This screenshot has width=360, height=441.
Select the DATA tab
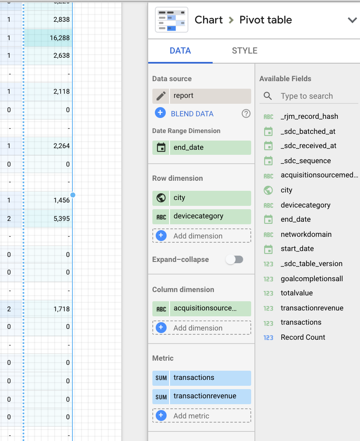180,50
